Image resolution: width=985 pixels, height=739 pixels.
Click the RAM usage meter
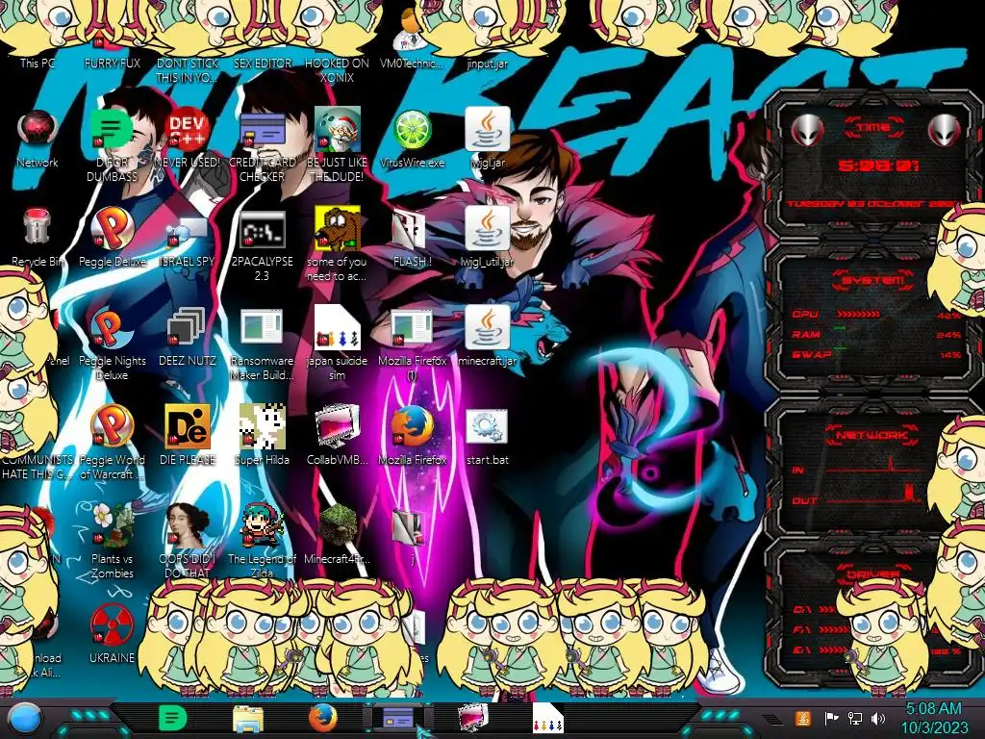click(876, 334)
